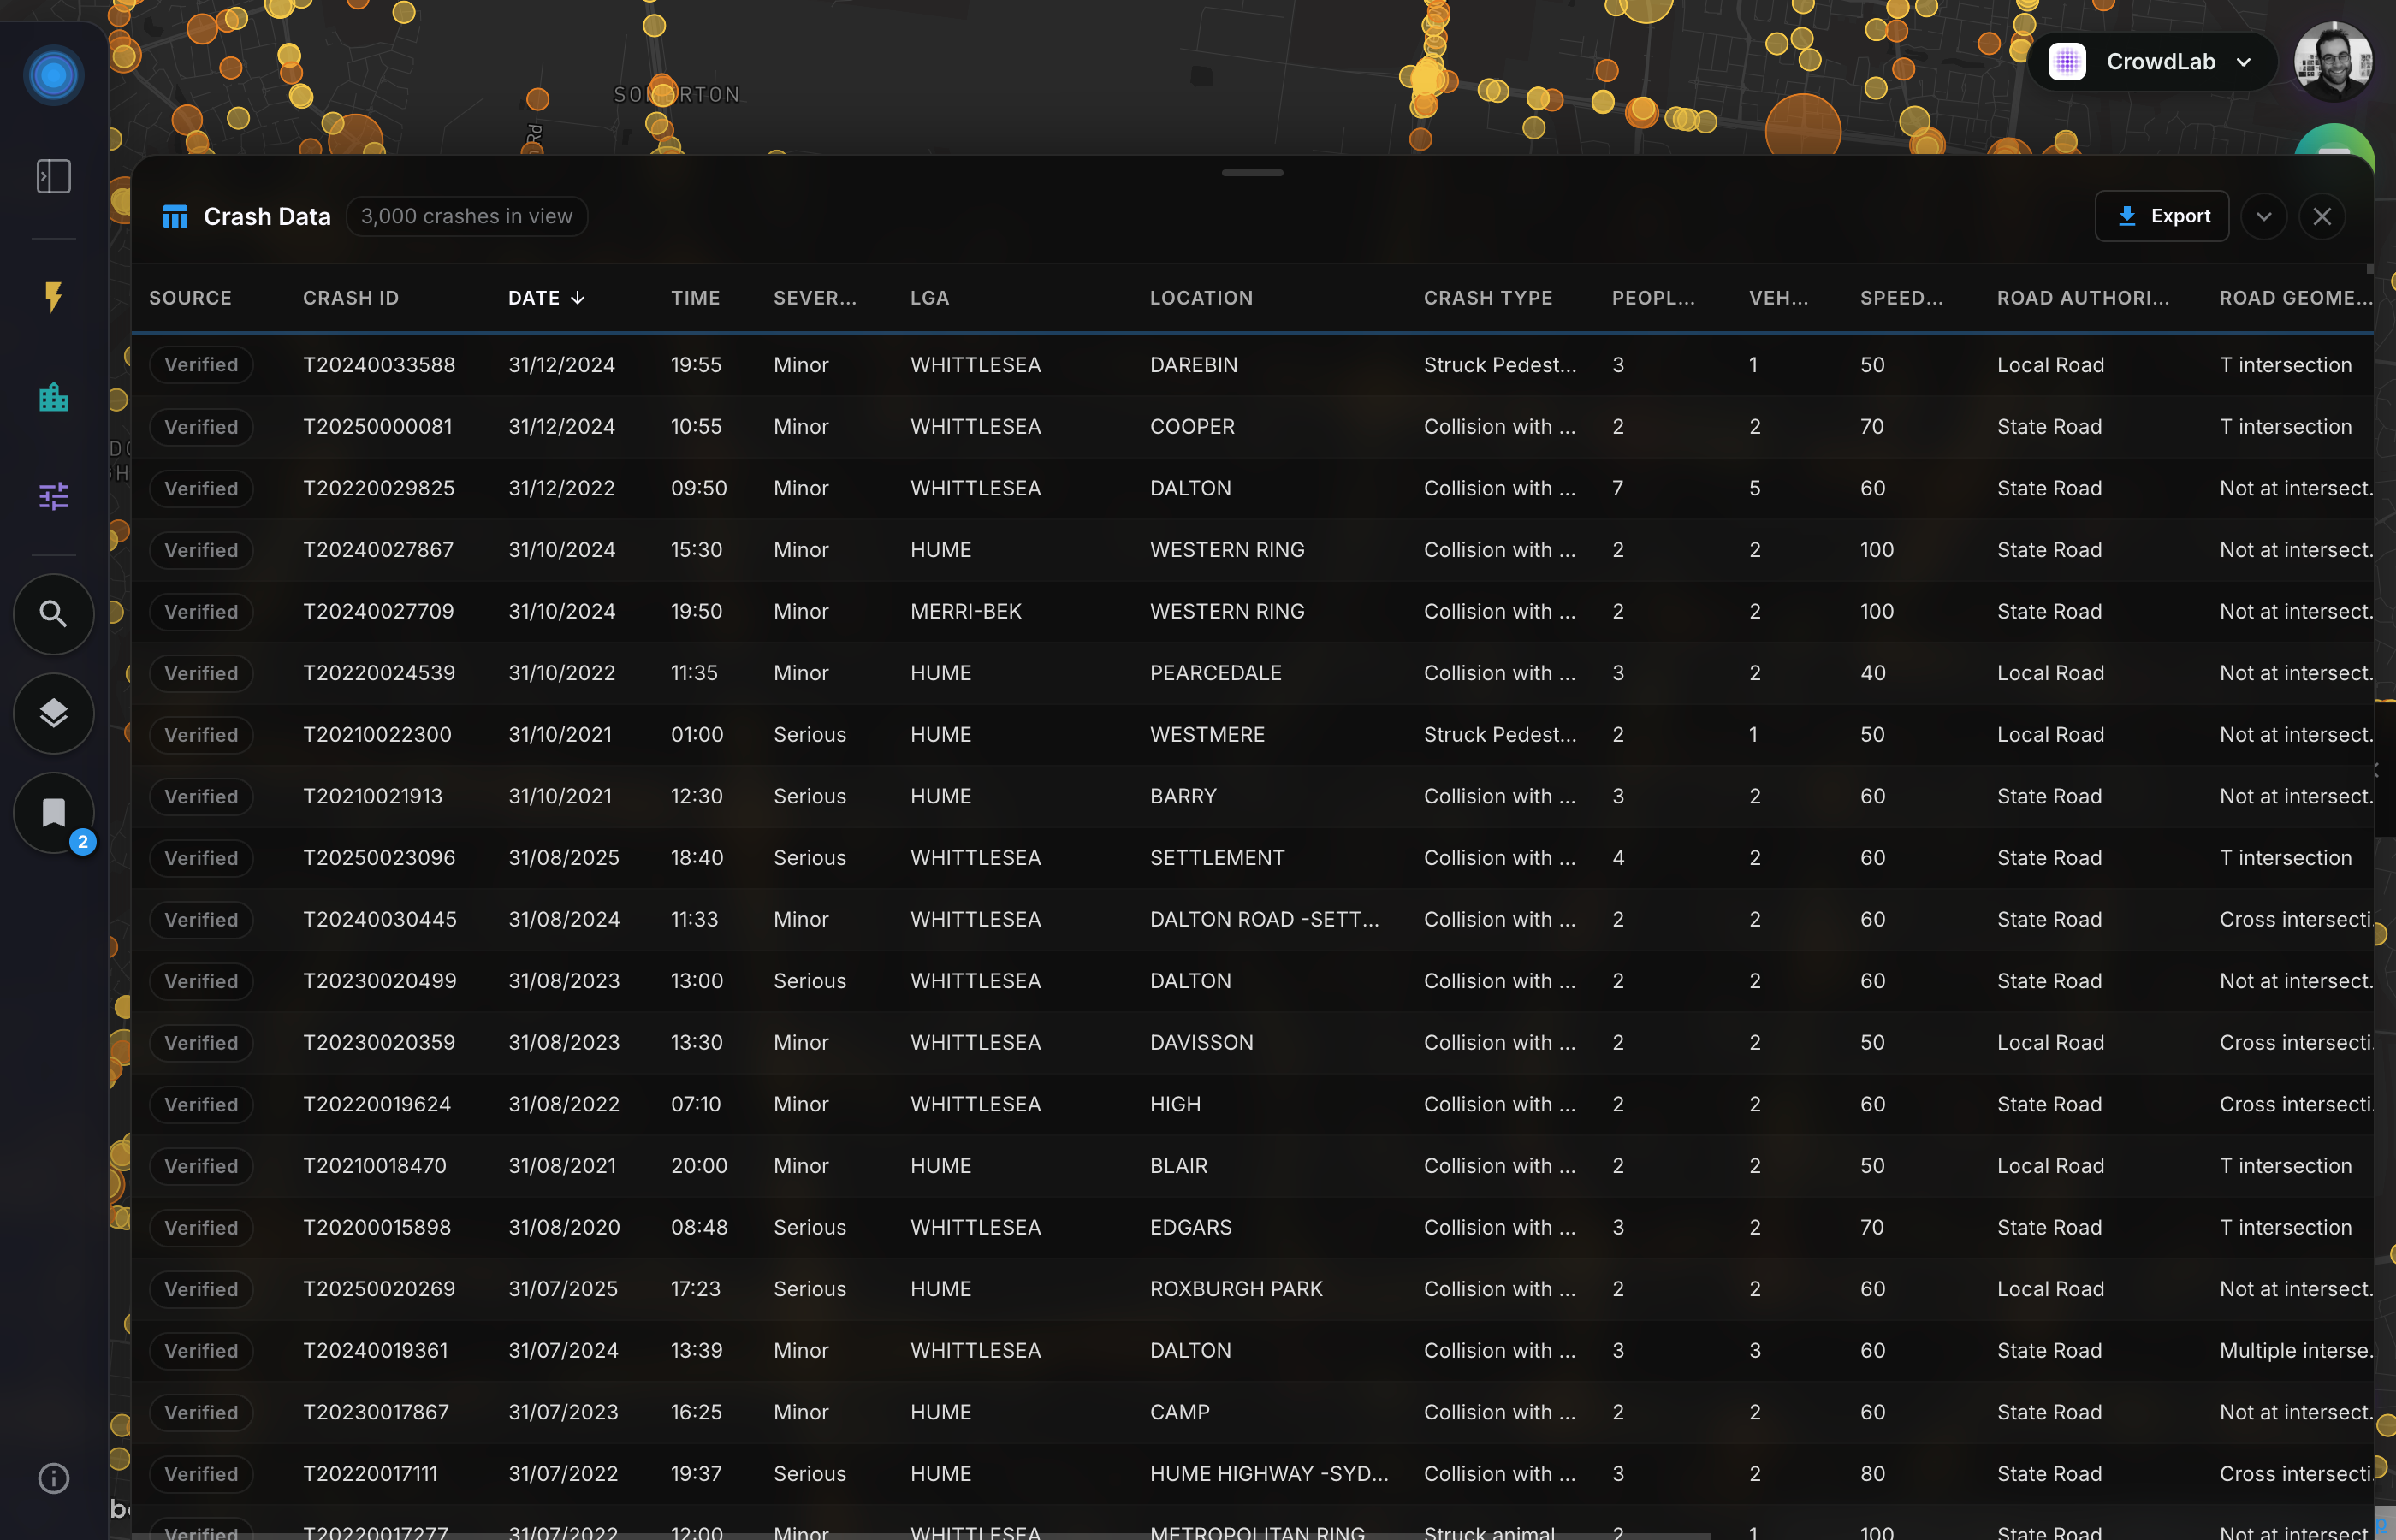Select crash ID T20230020499
The height and width of the screenshot is (1540, 2396).
pyautogui.click(x=380, y=981)
